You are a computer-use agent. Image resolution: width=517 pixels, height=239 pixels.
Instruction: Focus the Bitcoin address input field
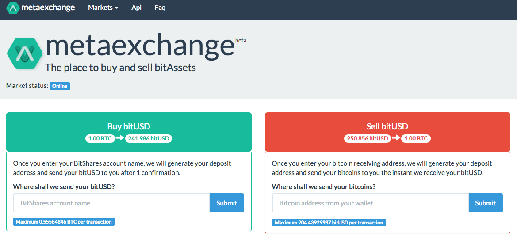tap(371, 203)
